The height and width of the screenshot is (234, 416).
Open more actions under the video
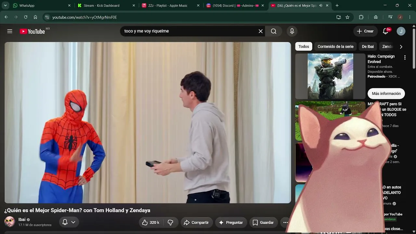(285, 223)
